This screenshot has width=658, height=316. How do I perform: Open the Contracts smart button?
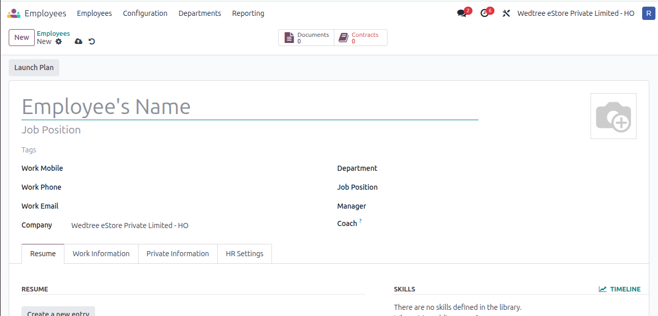(360, 38)
